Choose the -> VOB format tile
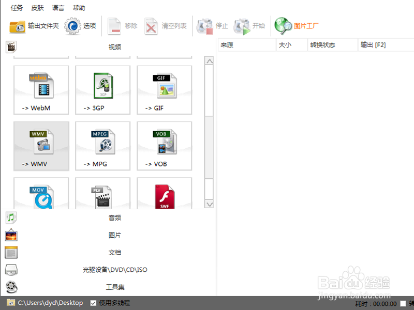The image size is (414, 310). click(164, 146)
